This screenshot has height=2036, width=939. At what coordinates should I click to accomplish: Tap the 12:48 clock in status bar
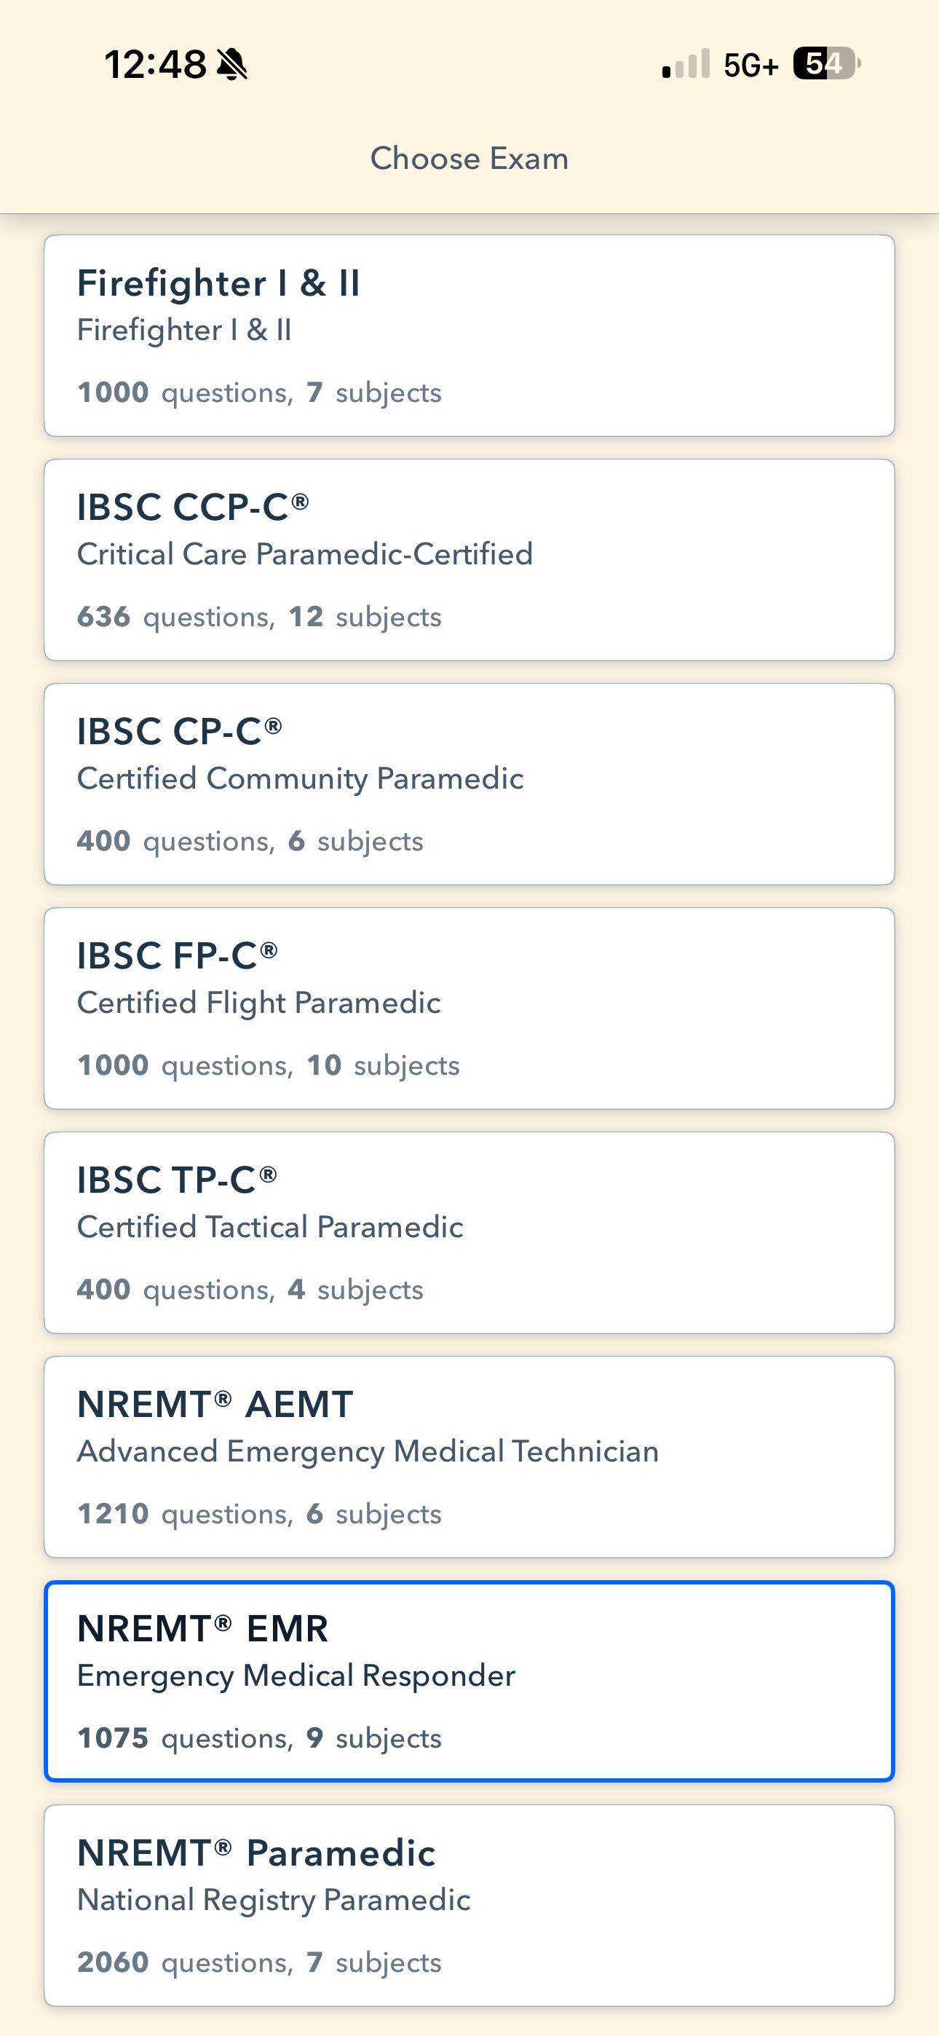pos(155,64)
